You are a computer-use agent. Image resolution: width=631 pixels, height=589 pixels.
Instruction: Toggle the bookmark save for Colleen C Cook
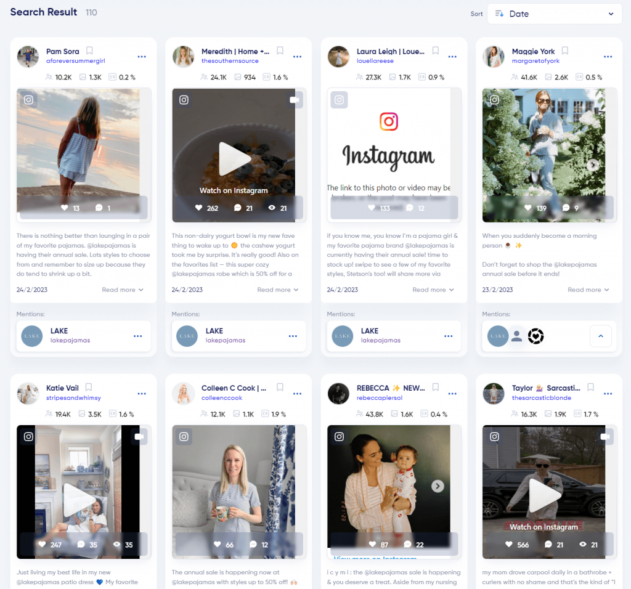(x=280, y=388)
